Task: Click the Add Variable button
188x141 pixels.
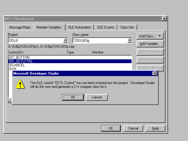Action: click(x=150, y=44)
